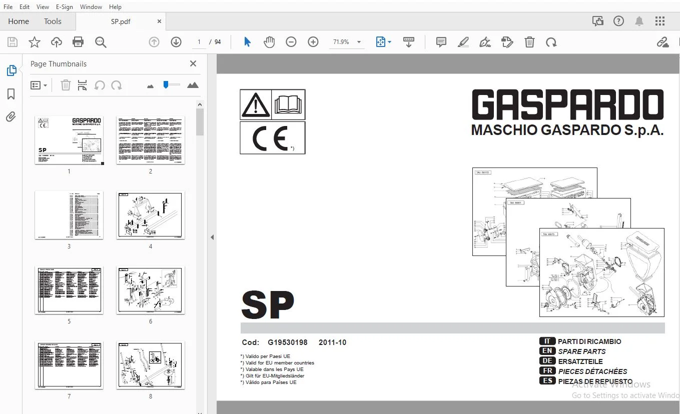Zoom out with minus button
The width and height of the screenshot is (680, 414).
(x=291, y=42)
